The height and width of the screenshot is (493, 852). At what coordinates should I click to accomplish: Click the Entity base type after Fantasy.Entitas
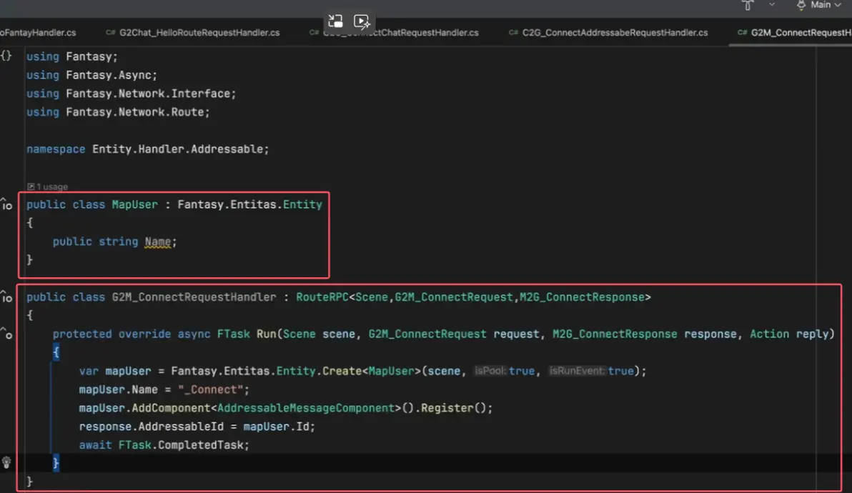[302, 204]
